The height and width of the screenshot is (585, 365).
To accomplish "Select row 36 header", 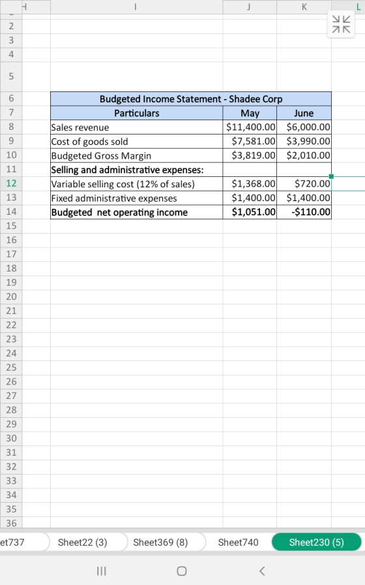I will coord(11,523).
